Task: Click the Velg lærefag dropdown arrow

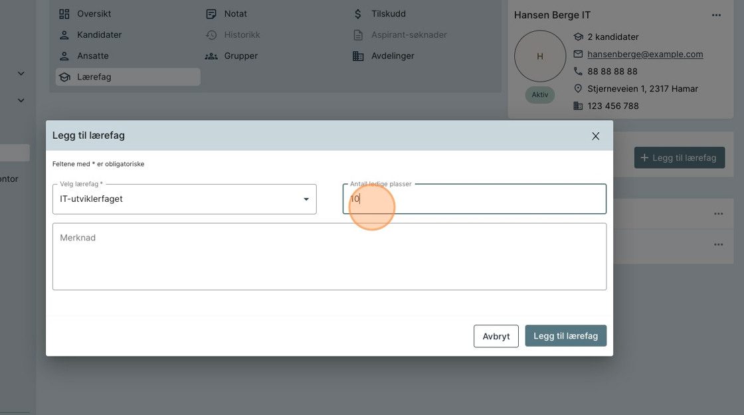Action: [306, 199]
